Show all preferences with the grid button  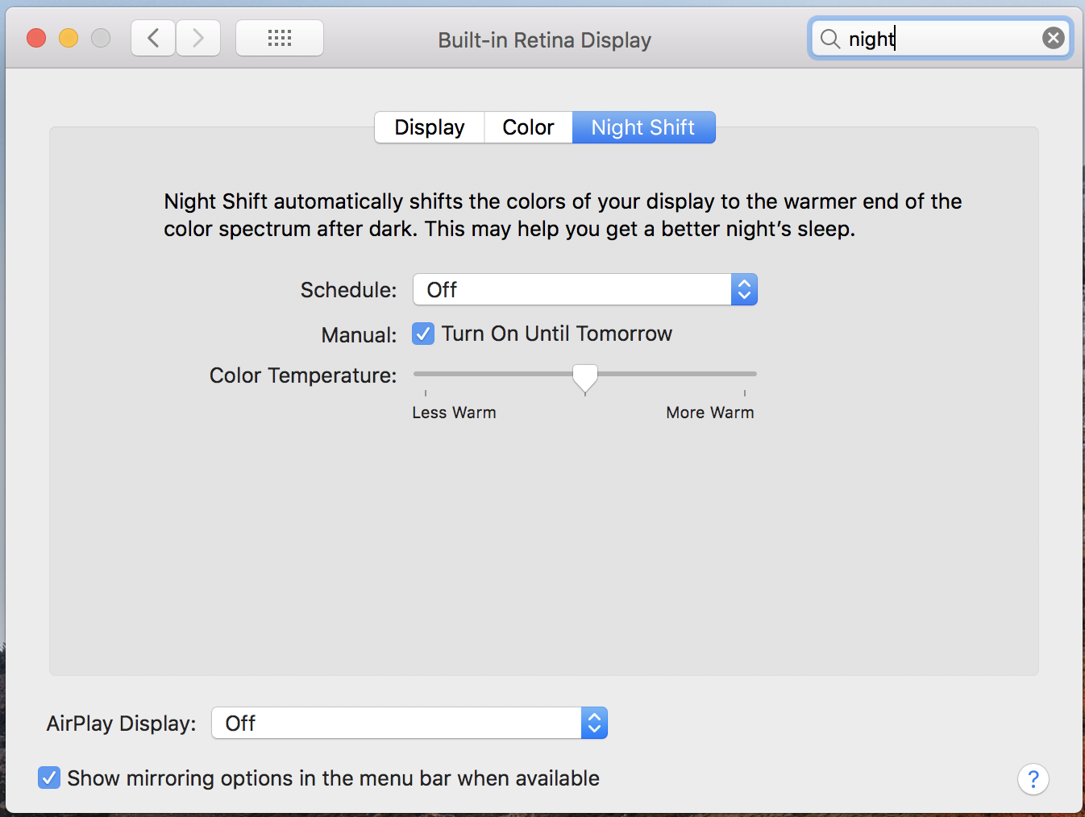(280, 38)
